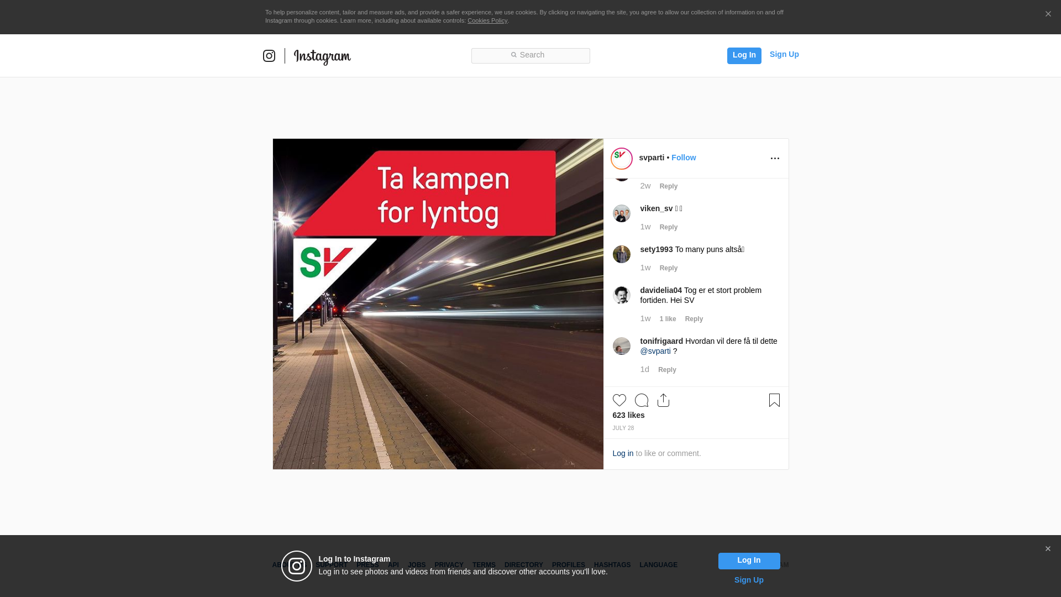View the 623 likes count
1061x597 pixels.
[628, 415]
